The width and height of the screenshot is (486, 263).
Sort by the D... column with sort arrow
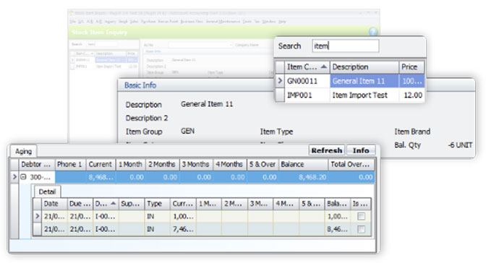click(106, 204)
